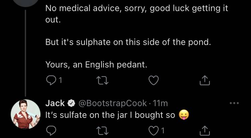
Task: Click the like count on Jack's tweet
Action: click(163, 131)
